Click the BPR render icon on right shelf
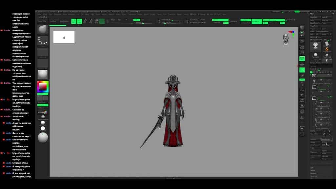 coord(302,28)
